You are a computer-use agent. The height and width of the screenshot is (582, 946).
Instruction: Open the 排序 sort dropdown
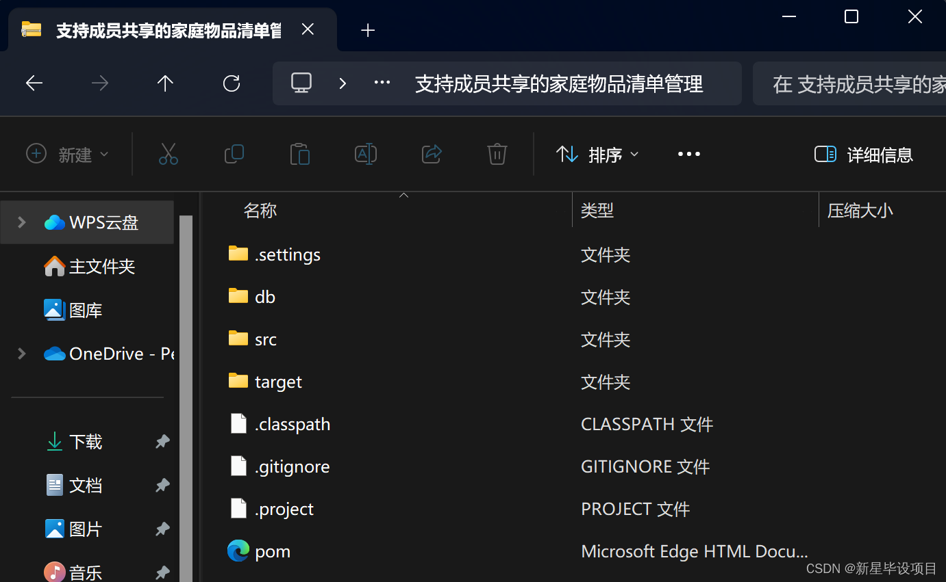pyautogui.click(x=597, y=155)
